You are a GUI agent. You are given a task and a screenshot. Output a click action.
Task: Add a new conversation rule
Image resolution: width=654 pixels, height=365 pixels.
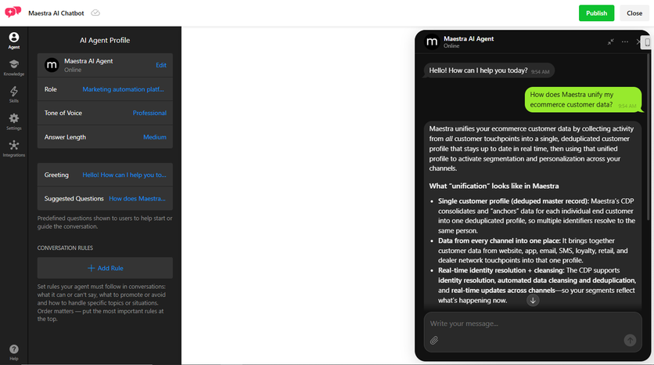(x=105, y=268)
